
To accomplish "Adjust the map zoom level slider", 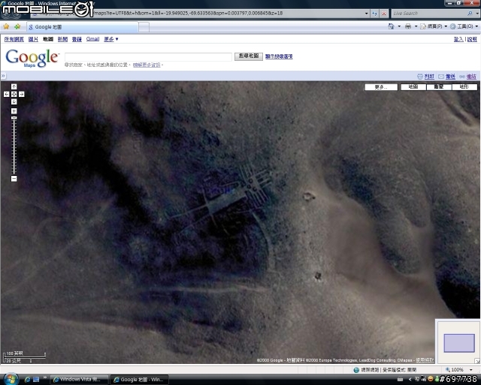I will click(x=14, y=118).
